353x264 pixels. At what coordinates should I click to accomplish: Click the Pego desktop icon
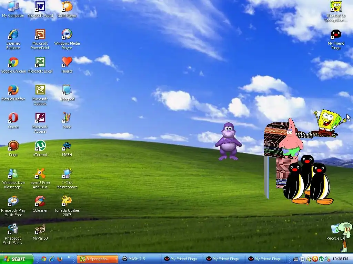pos(13,148)
